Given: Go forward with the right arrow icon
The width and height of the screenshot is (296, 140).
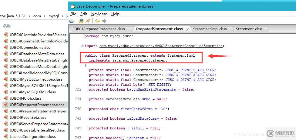Looking at the screenshot, I should [x=104, y=21].
